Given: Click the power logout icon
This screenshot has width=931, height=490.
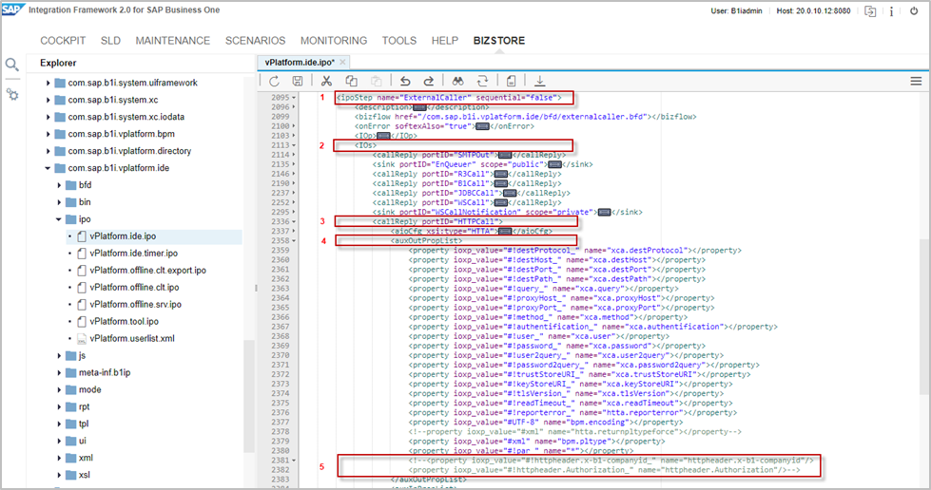Looking at the screenshot, I should click(915, 11).
